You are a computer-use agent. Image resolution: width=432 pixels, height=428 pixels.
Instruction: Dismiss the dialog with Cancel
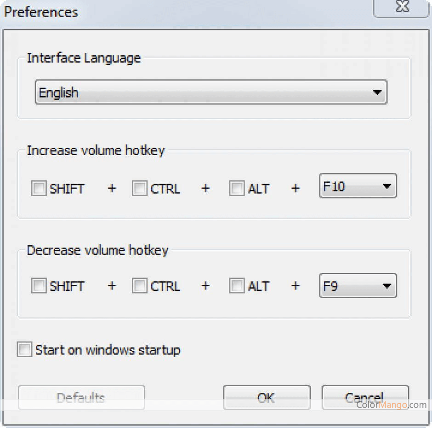[x=364, y=397]
